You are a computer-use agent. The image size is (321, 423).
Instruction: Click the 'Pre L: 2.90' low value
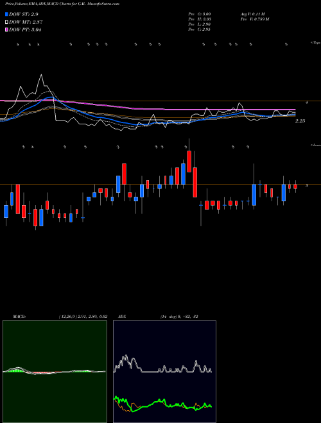tap(200, 24)
